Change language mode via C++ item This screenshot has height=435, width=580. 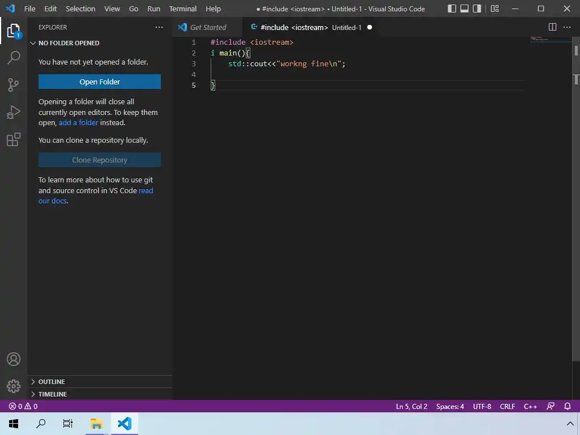pyautogui.click(x=530, y=406)
